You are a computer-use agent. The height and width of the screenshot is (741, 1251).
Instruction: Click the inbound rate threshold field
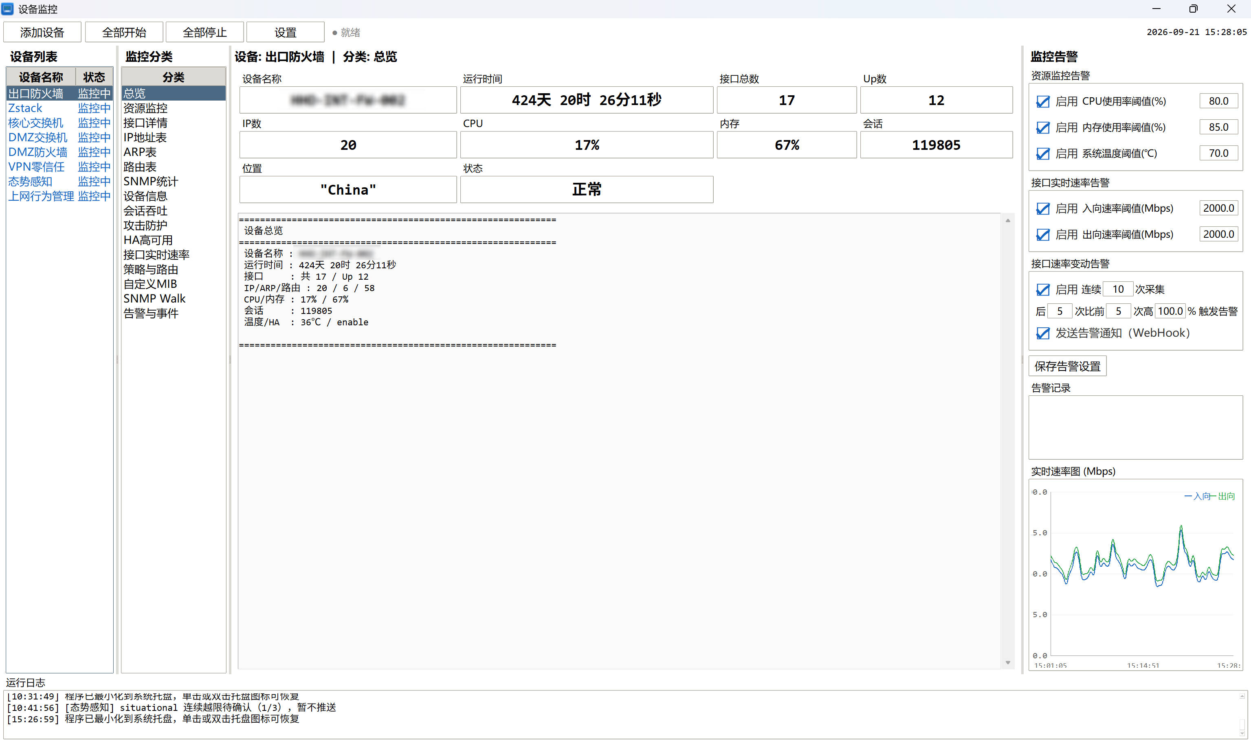pos(1218,208)
